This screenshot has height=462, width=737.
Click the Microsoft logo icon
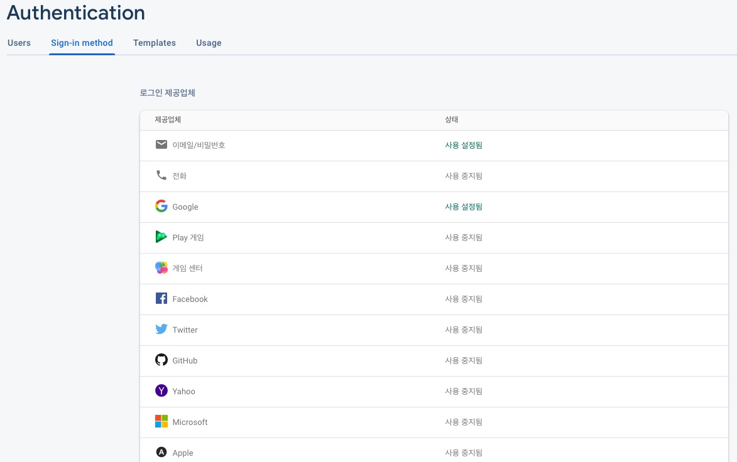coord(161,422)
